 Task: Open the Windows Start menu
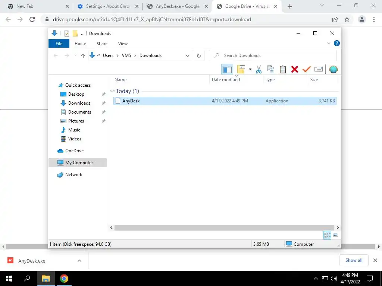pos(9,279)
